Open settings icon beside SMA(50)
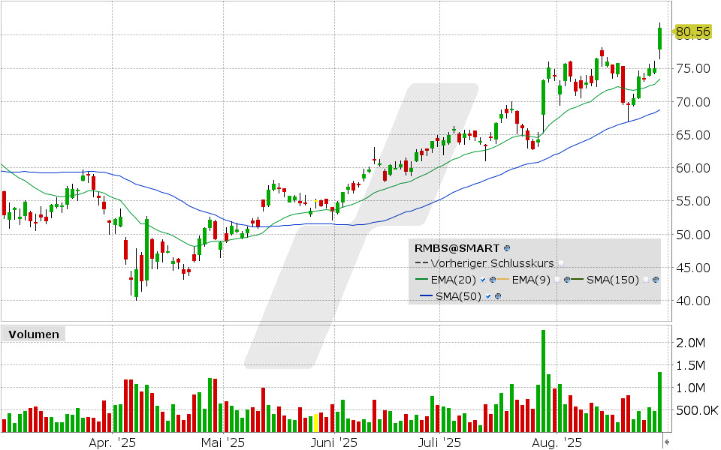This screenshot has width=721, height=450. tap(498, 296)
